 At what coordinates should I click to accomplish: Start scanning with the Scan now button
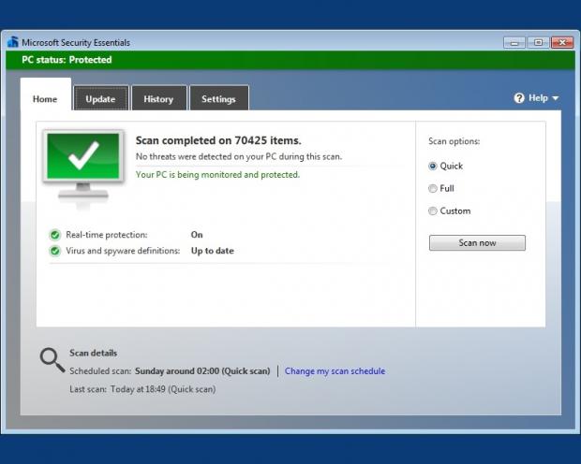(x=477, y=242)
